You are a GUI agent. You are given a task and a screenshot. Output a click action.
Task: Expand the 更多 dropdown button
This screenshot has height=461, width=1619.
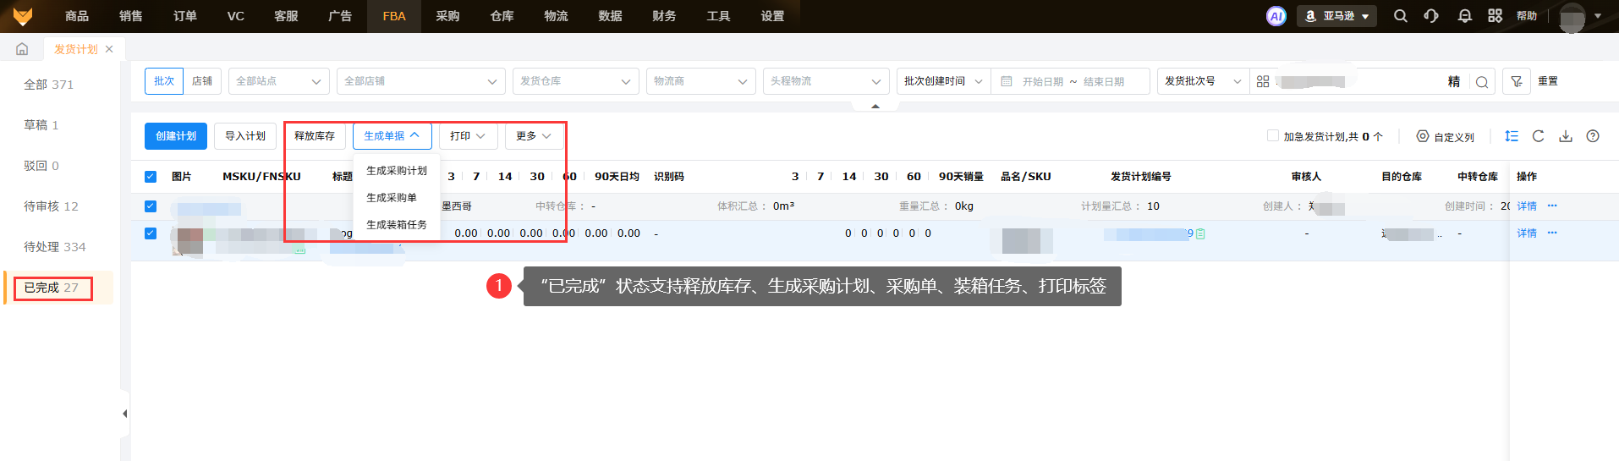[534, 136]
